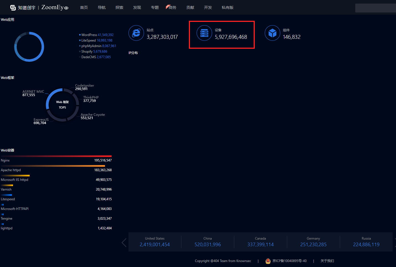The width and height of the screenshot is (396, 267).
Task: Click the China count card
Action: click(208, 242)
